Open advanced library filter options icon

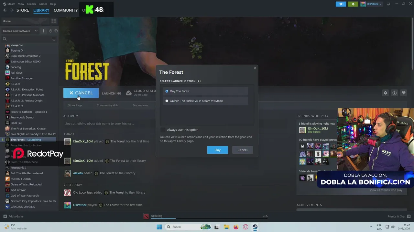(54, 39)
